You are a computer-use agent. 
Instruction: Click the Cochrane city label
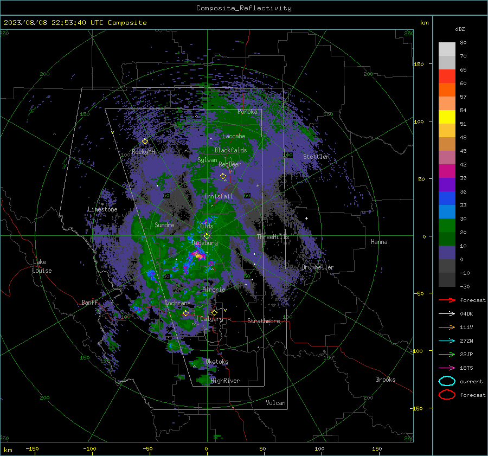pyautogui.click(x=177, y=303)
